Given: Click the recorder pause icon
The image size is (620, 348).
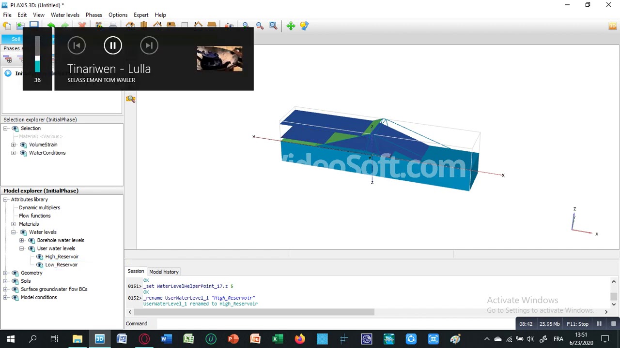Looking at the screenshot, I should tap(599, 324).
